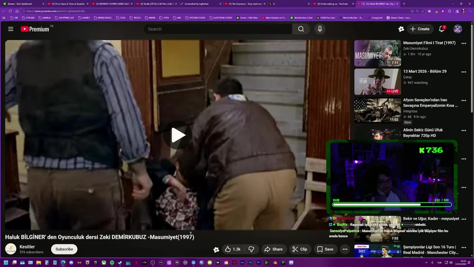Expand the TOOL bookmarks folder

(121, 17)
